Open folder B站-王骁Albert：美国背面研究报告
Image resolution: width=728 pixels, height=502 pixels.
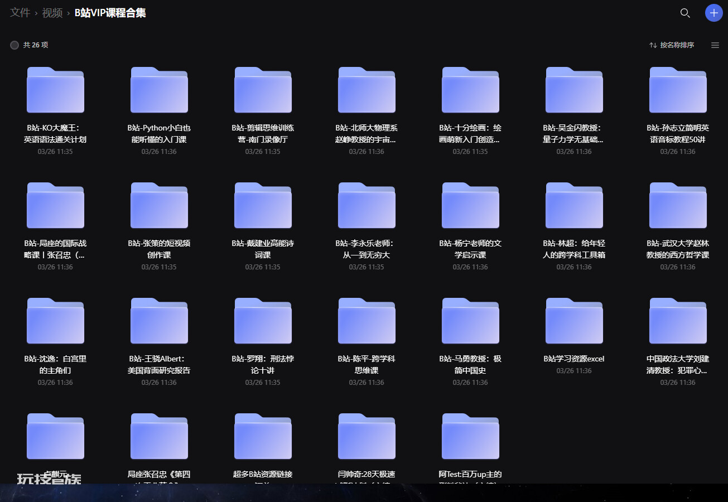coord(159,321)
